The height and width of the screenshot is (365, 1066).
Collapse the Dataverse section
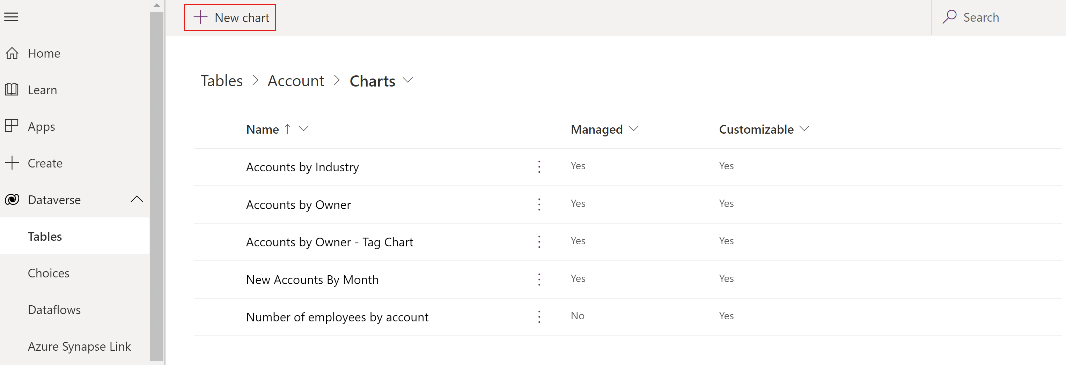click(137, 199)
